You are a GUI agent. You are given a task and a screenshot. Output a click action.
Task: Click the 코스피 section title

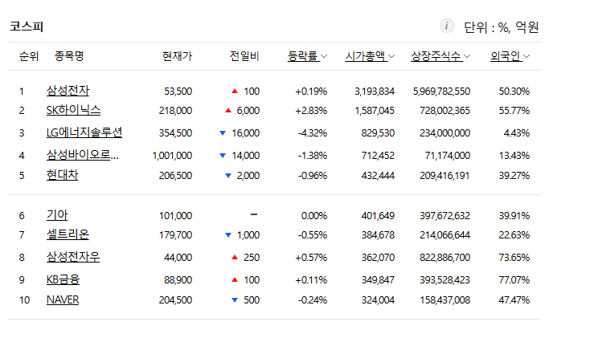[x=27, y=26]
